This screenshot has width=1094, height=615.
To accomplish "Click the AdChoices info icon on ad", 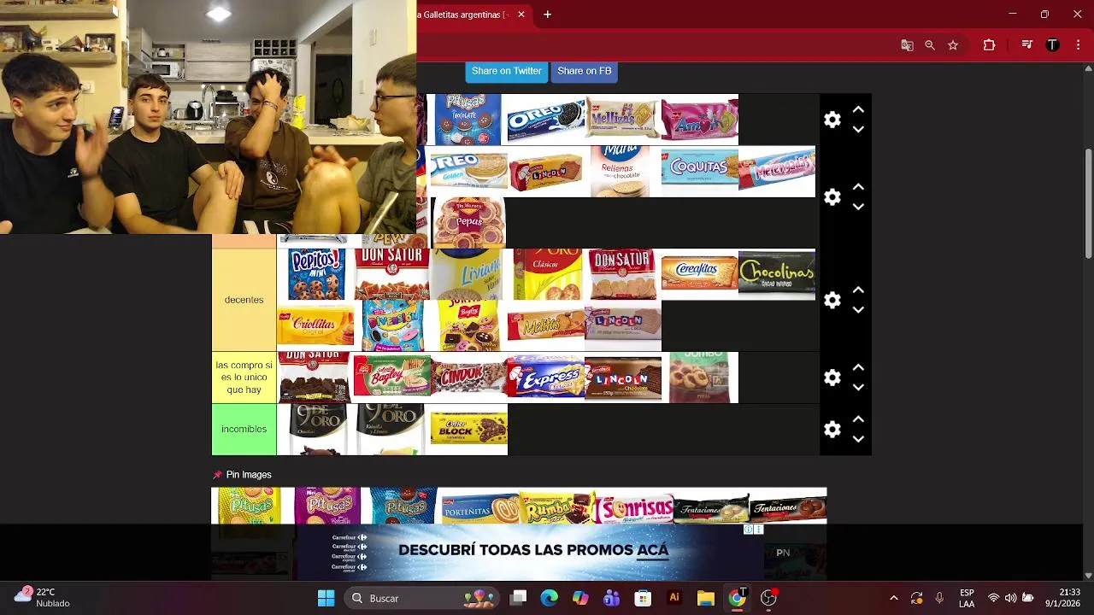I will 748,530.
